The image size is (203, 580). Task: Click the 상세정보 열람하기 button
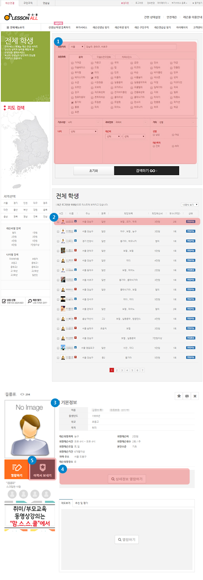coord(127,479)
